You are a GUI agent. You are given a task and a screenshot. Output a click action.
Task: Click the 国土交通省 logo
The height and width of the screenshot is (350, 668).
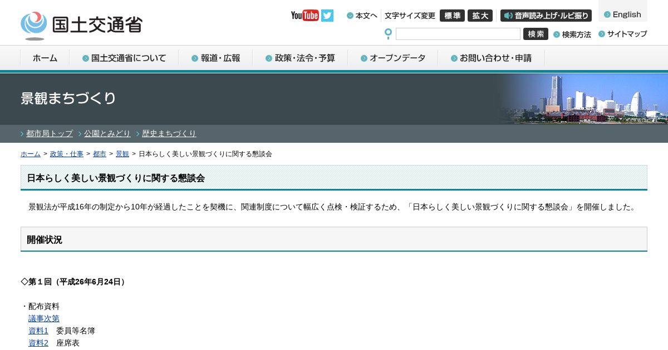tap(82, 25)
